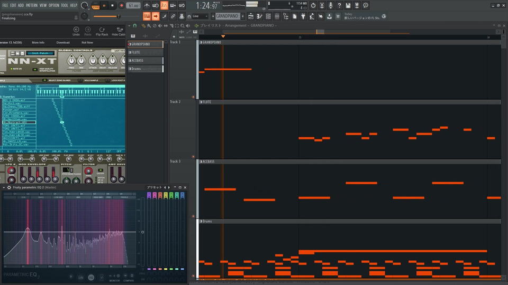
Task: Click the More Info button
Action: (x=38, y=43)
